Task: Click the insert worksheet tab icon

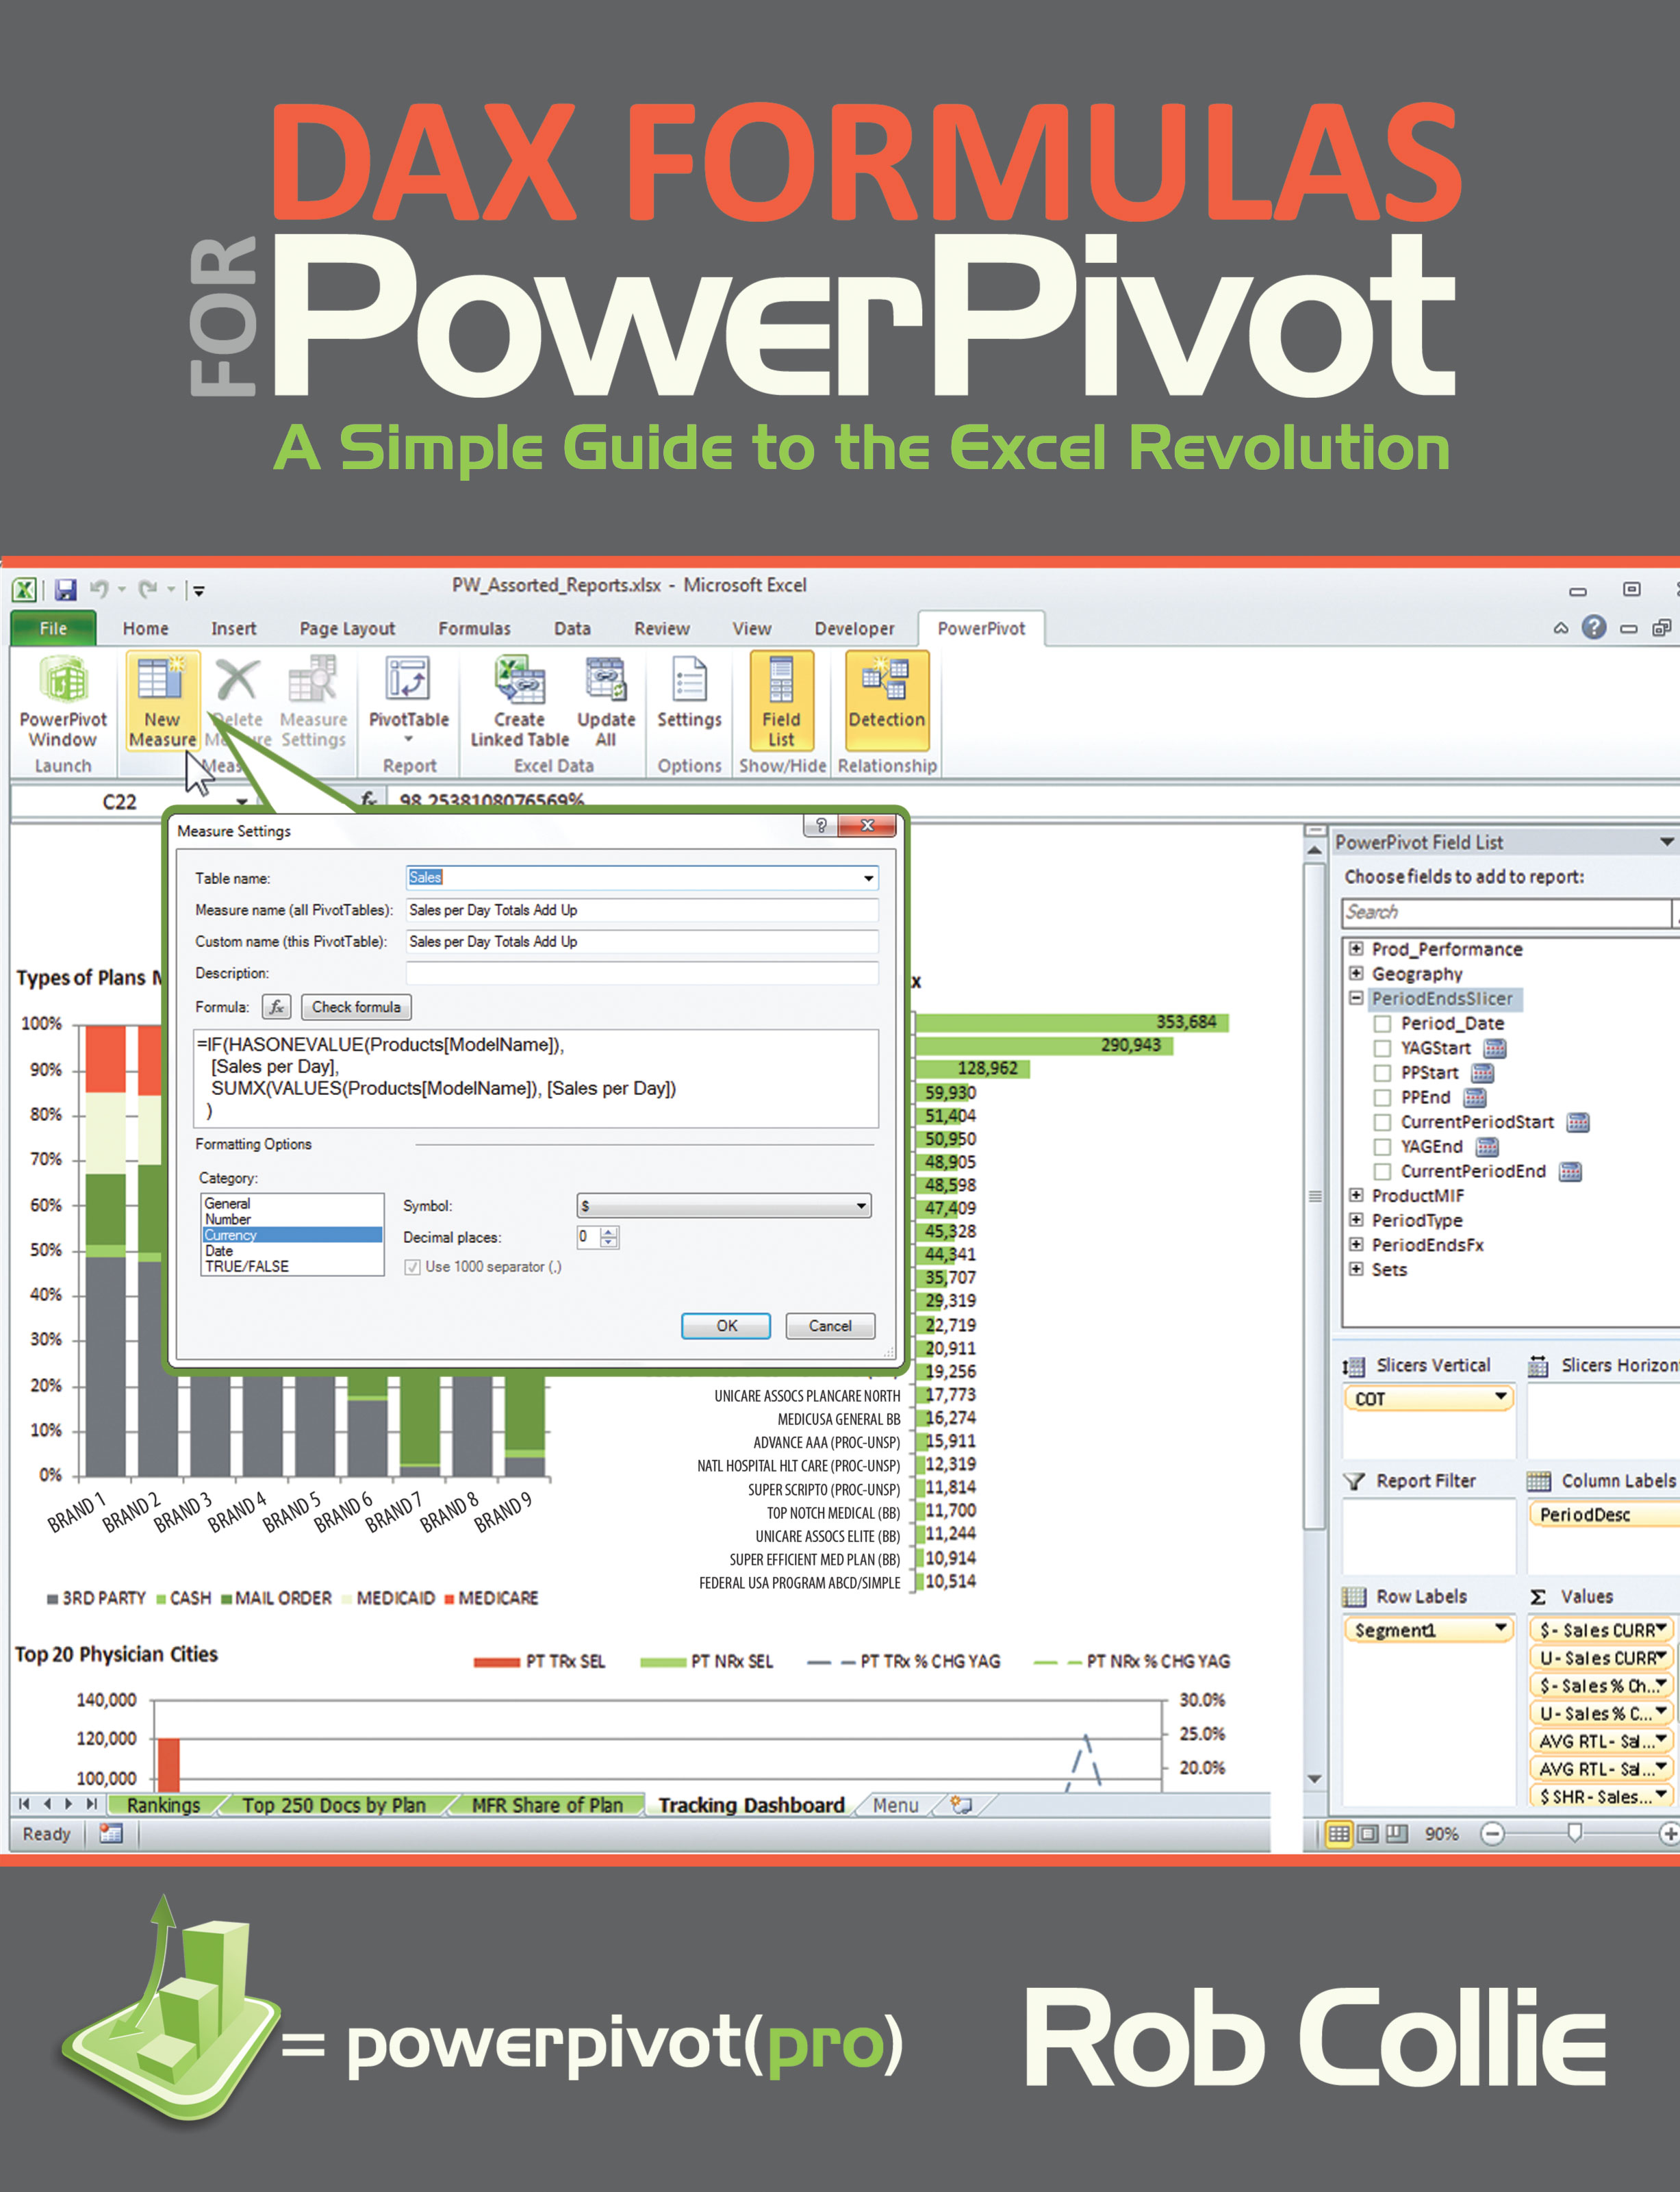Action: click(961, 1804)
